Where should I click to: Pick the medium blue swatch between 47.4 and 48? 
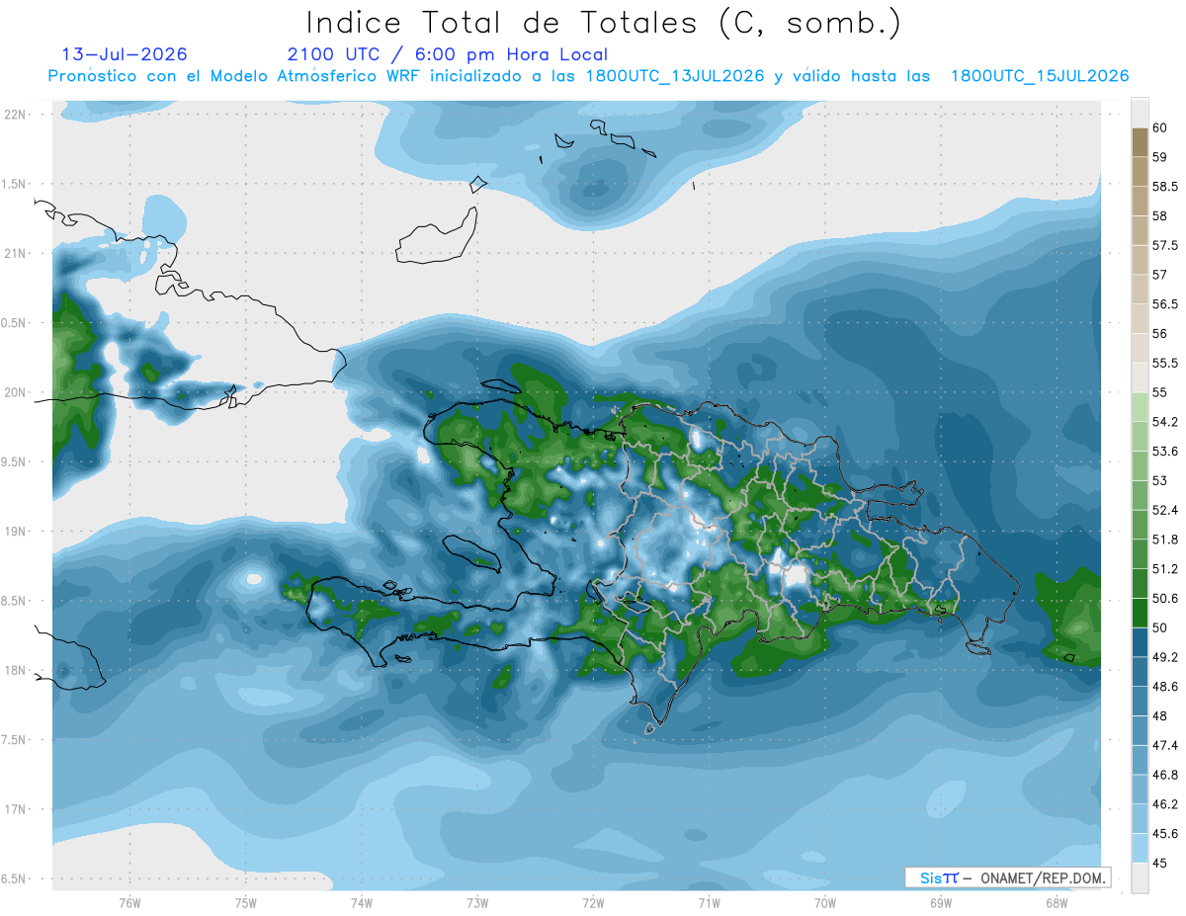pos(1140,731)
